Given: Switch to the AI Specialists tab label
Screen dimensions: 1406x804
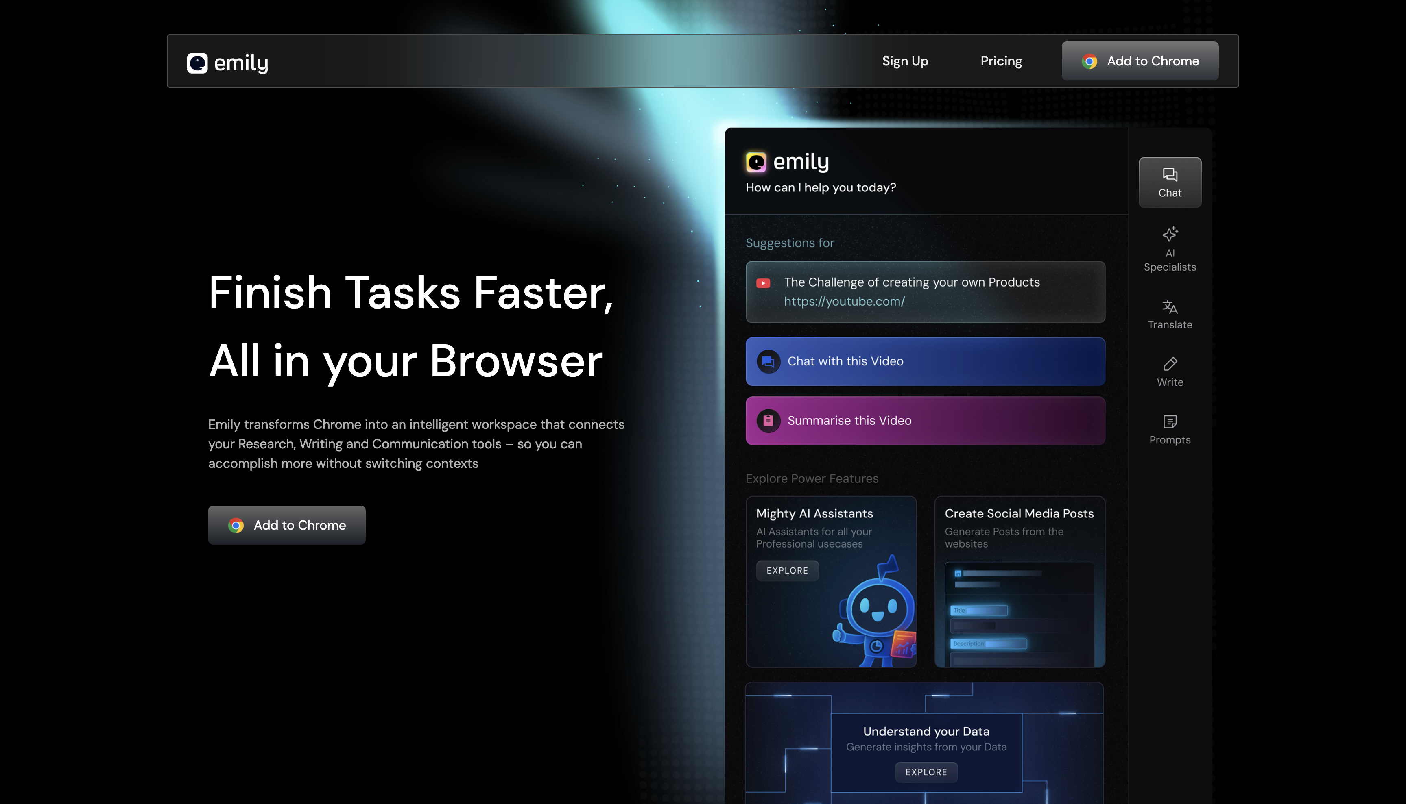Looking at the screenshot, I should point(1170,260).
